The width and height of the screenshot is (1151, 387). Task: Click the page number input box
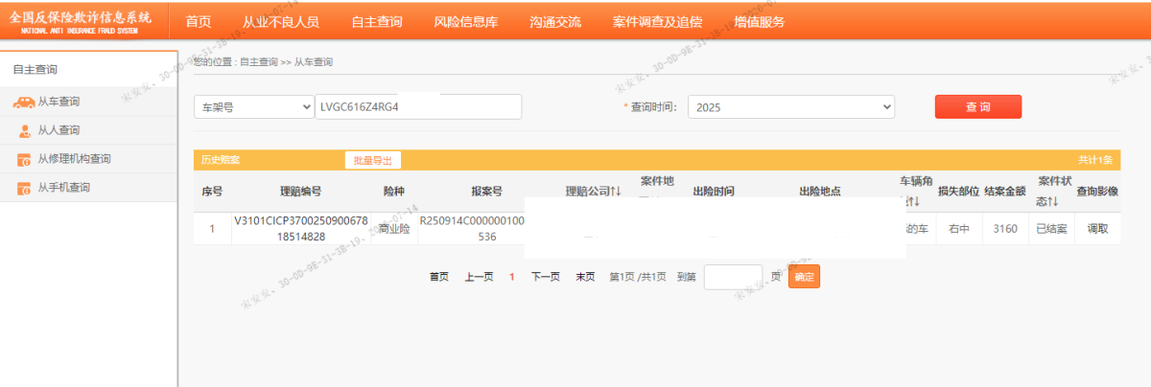coord(733,277)
